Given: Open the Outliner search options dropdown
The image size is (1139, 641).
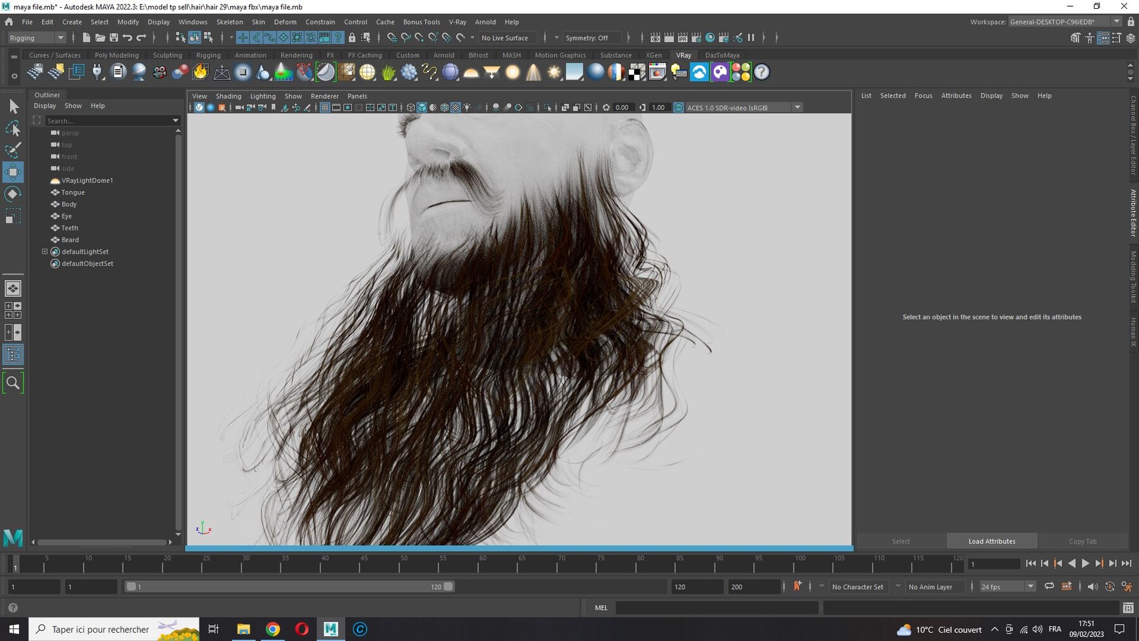Looking at the screenshot, I should (175, 121).
